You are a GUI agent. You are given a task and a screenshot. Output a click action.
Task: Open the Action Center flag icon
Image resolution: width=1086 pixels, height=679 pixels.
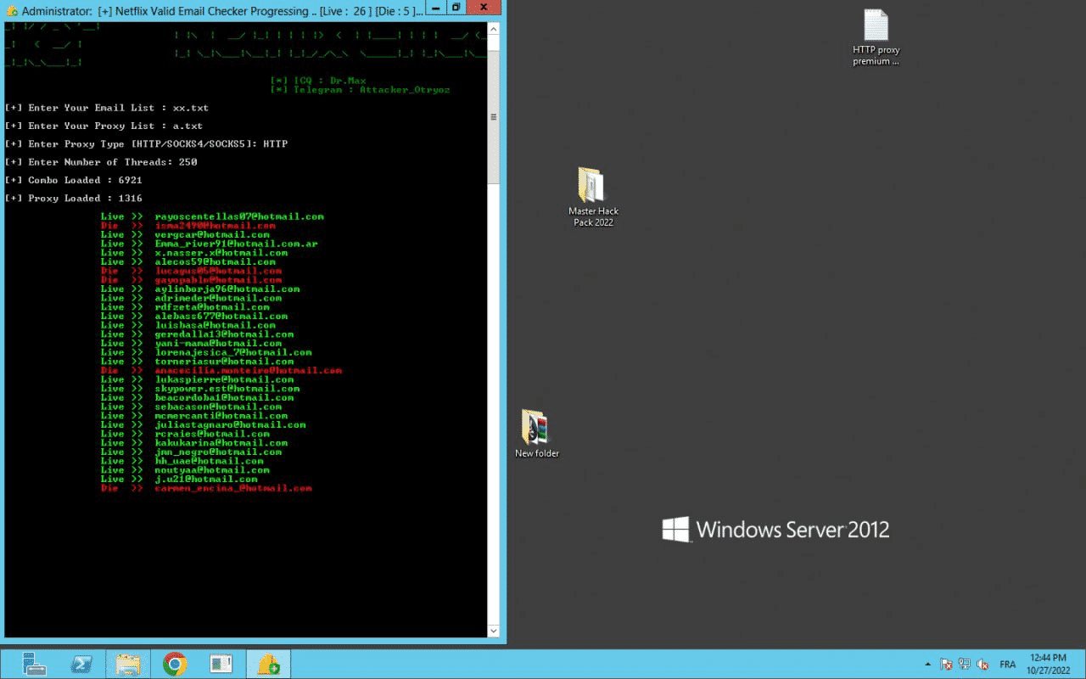[x=946, y=664]
